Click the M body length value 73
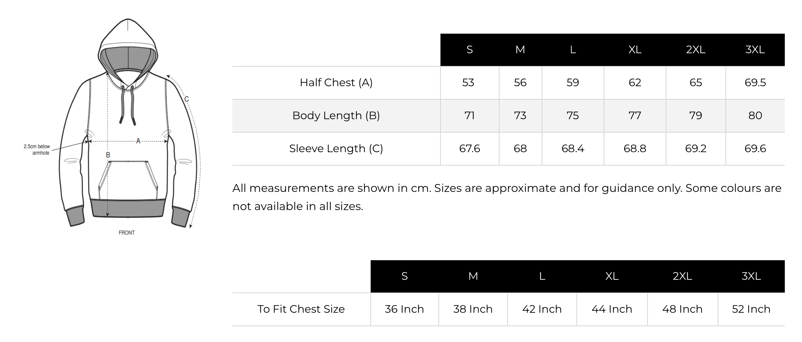Image resolution: width=802 pixels, height=342 pixels. click(x=520, y=115)
